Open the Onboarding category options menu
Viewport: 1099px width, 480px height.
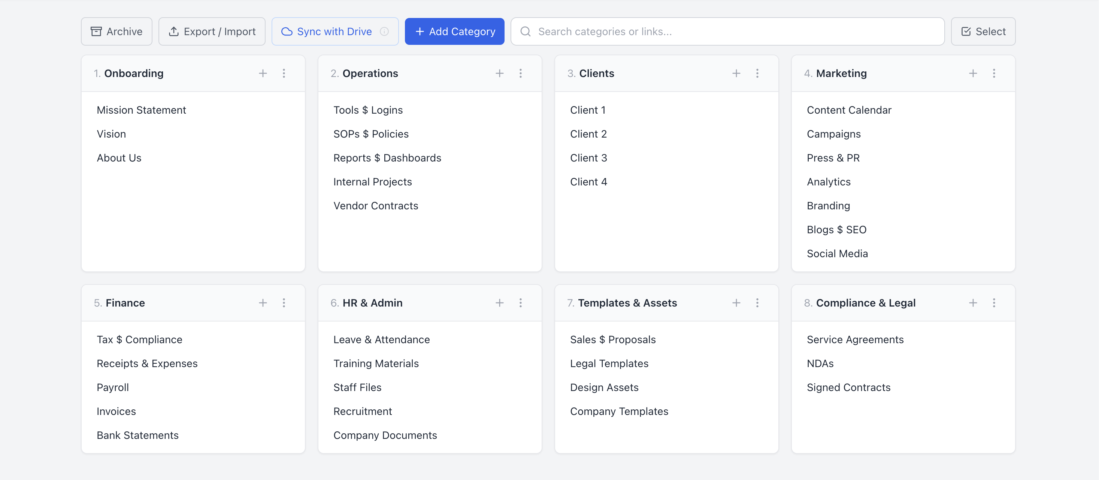point(284,73)
